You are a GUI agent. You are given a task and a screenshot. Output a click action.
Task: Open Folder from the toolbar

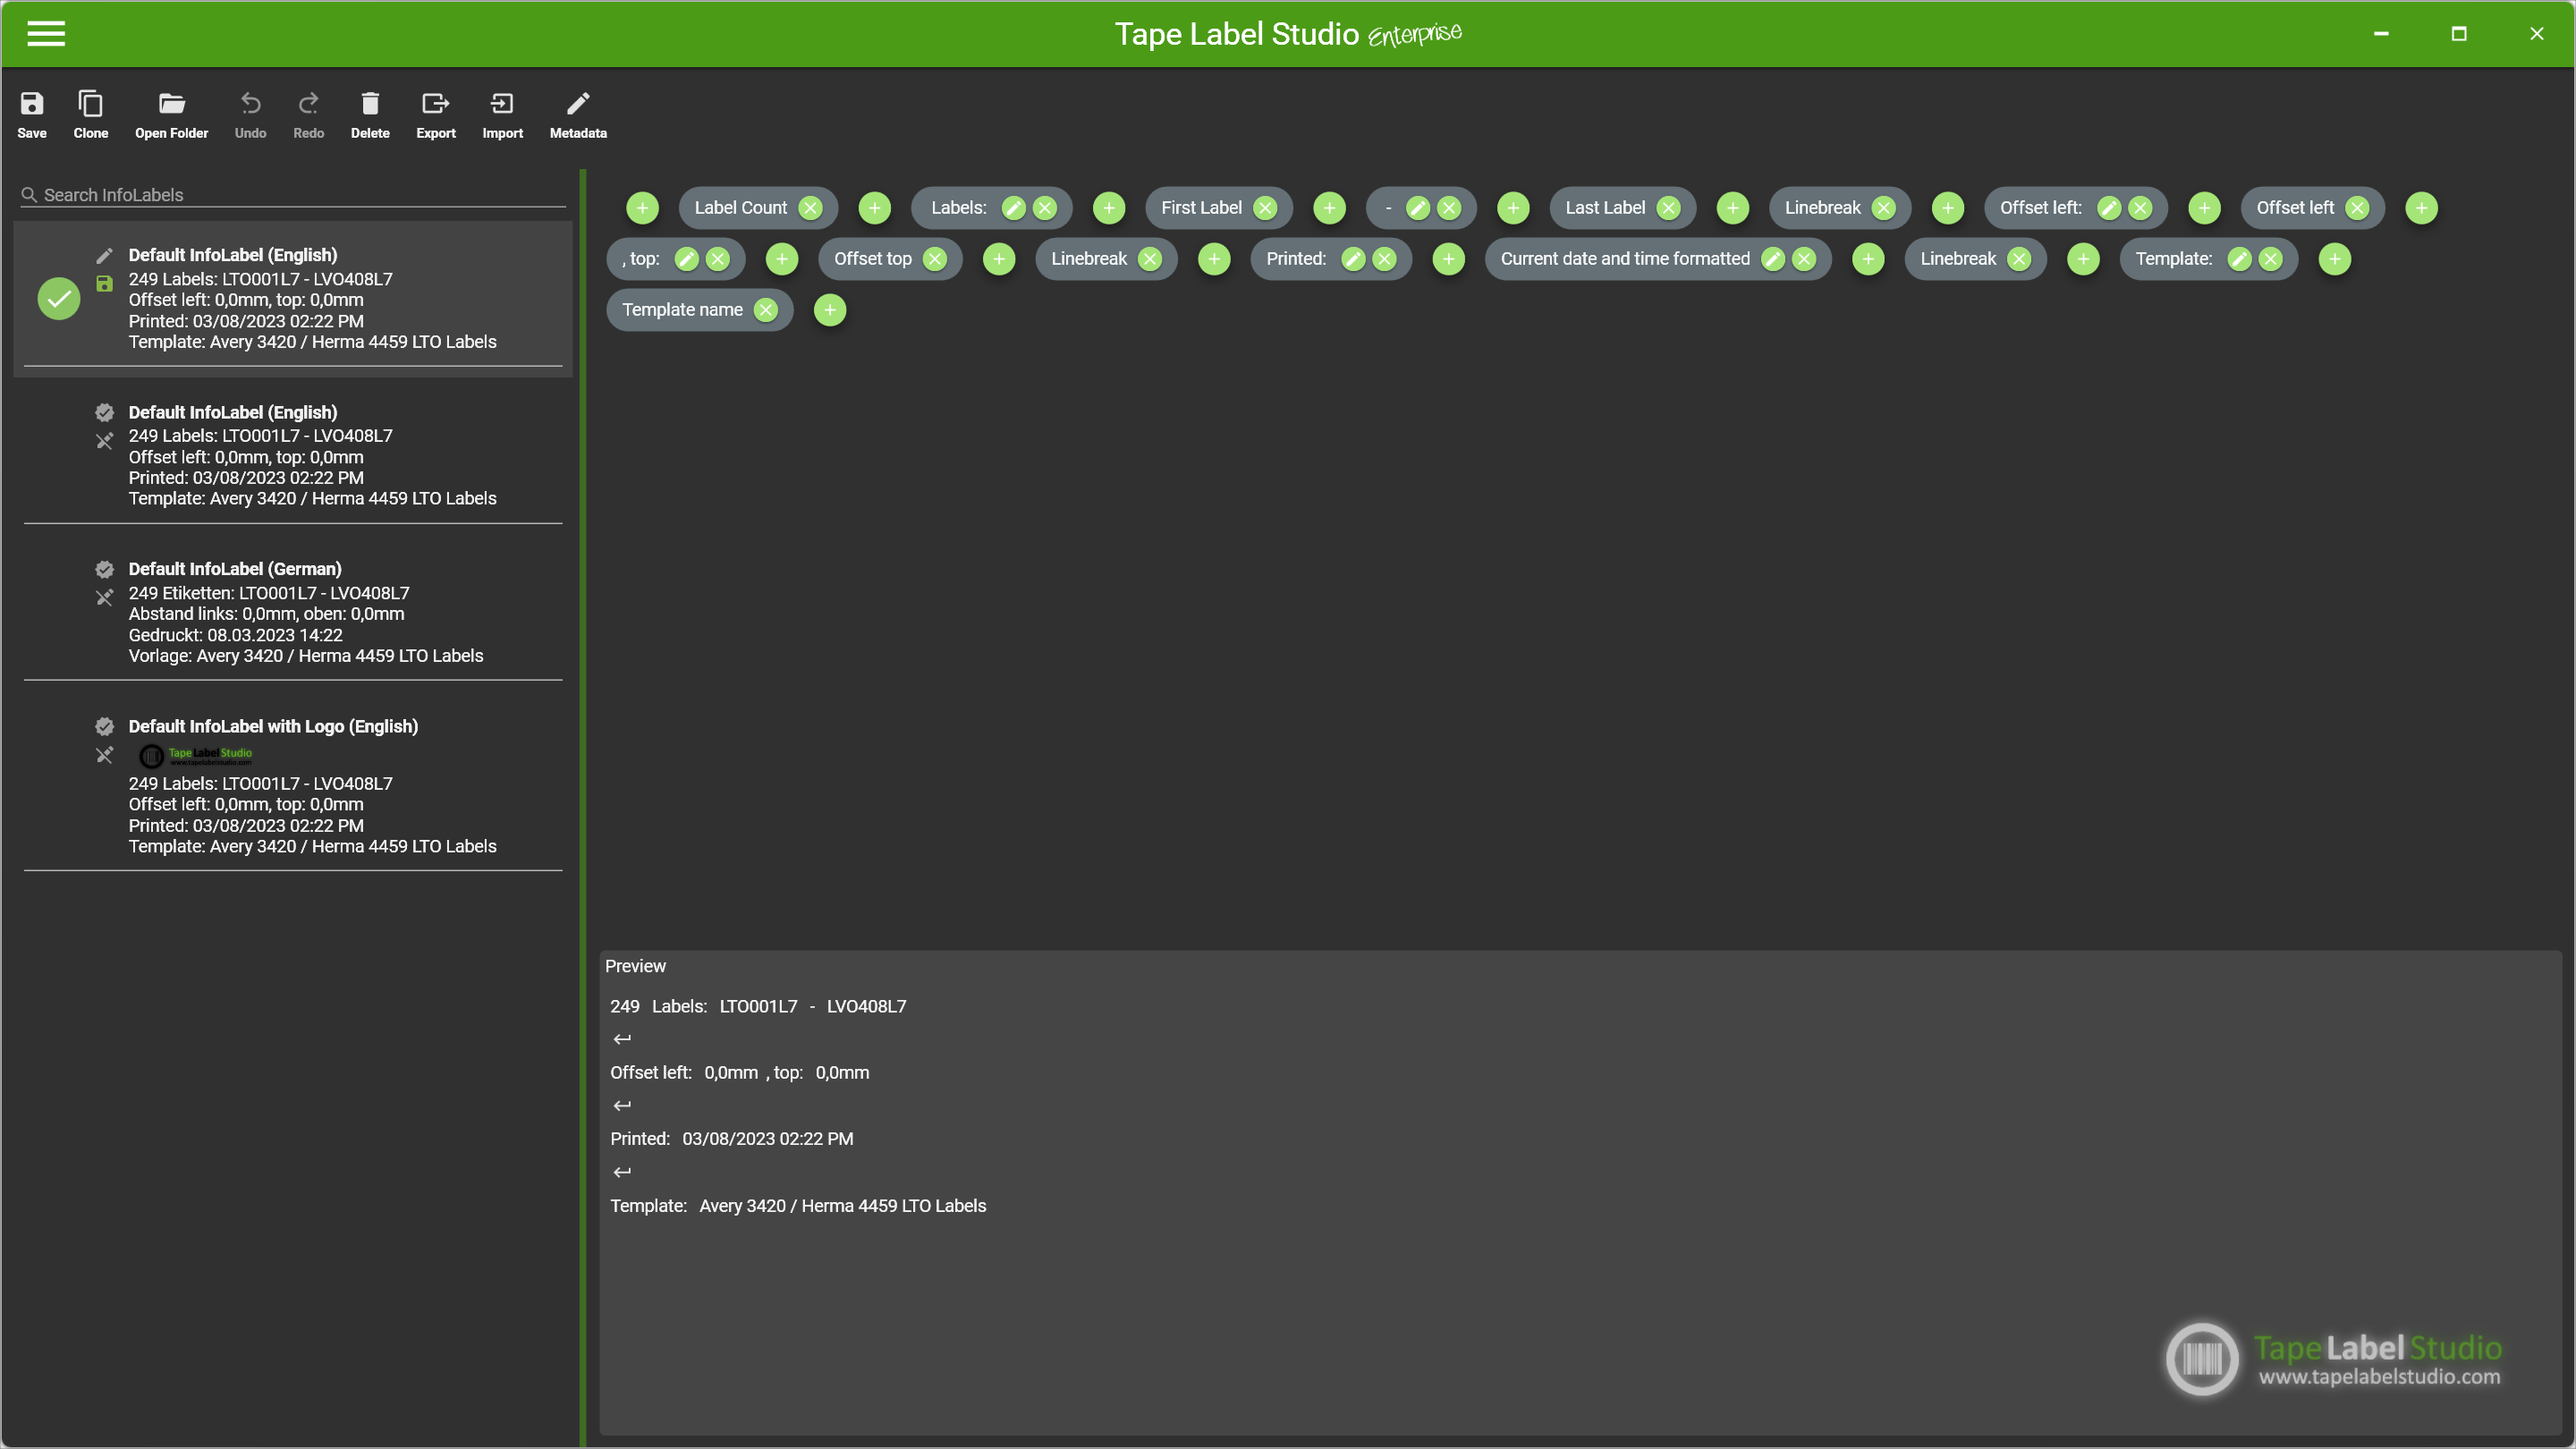pyautogui.click(x=171, y=114)
